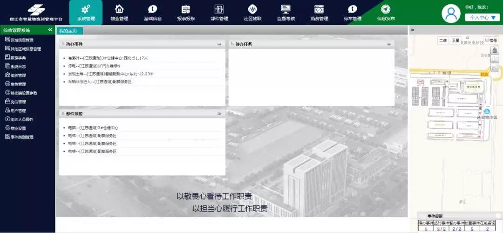The image size is (503, 233).
Task: Collapse the 综合管理系统 sidebar
Action: [x=50, y=30]
